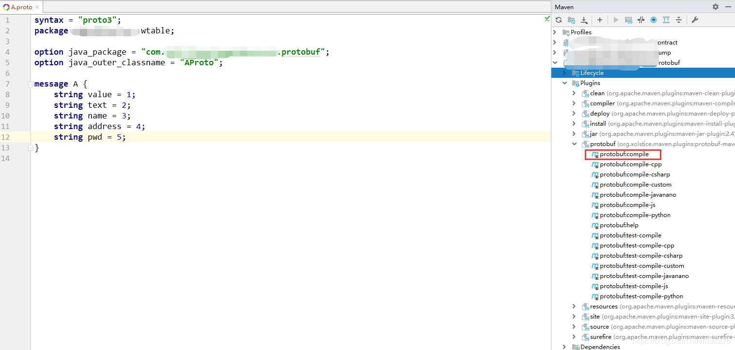Select the protobuf:test-compile-javanano goal

(x=644, y=276)
